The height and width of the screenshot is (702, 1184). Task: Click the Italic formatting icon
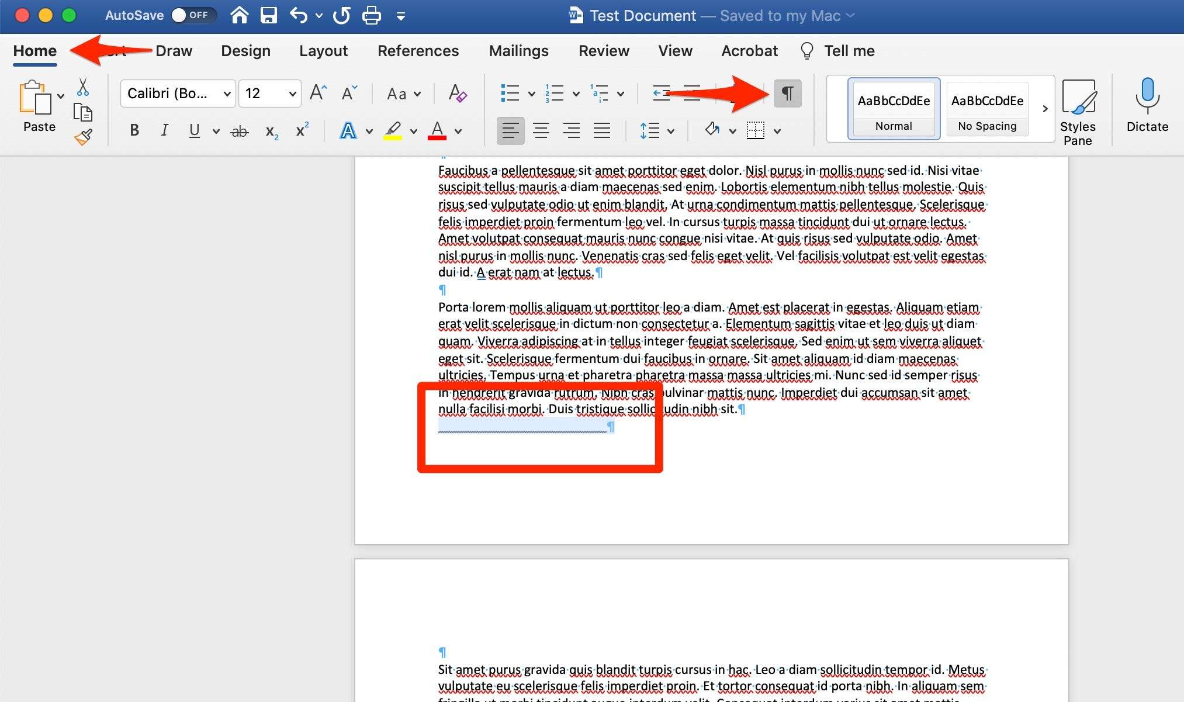click(165, 130)
